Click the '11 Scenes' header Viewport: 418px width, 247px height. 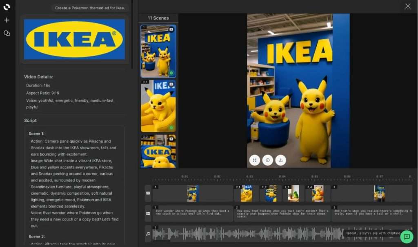[x=158, y=18]
